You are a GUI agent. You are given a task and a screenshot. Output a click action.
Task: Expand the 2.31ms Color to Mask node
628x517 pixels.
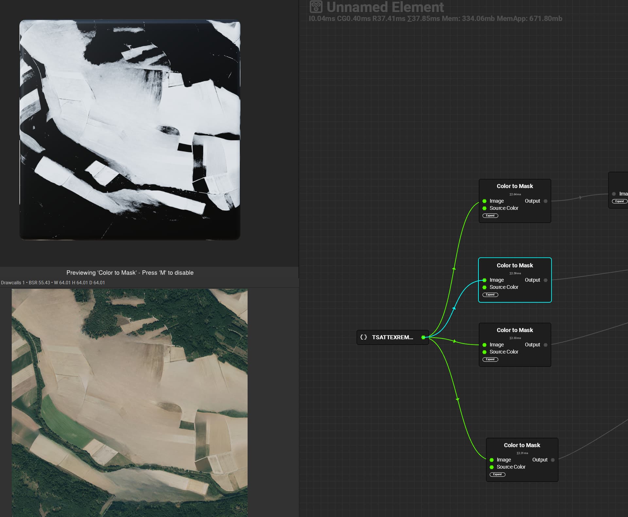(x=497, y=474)
